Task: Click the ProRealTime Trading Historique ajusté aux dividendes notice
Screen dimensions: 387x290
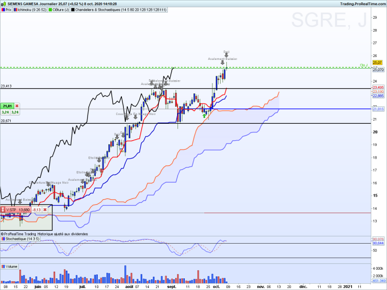Action: click(x=44, y=234)
